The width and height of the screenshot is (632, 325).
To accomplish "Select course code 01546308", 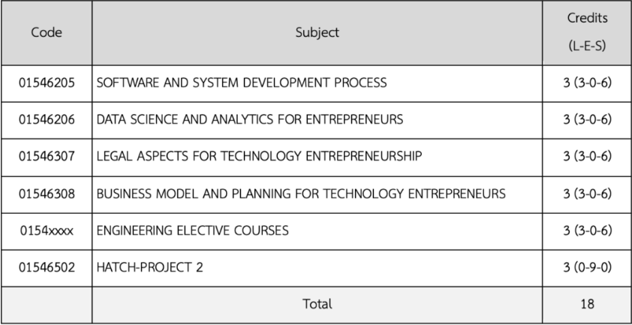I will tap(47, 194).
